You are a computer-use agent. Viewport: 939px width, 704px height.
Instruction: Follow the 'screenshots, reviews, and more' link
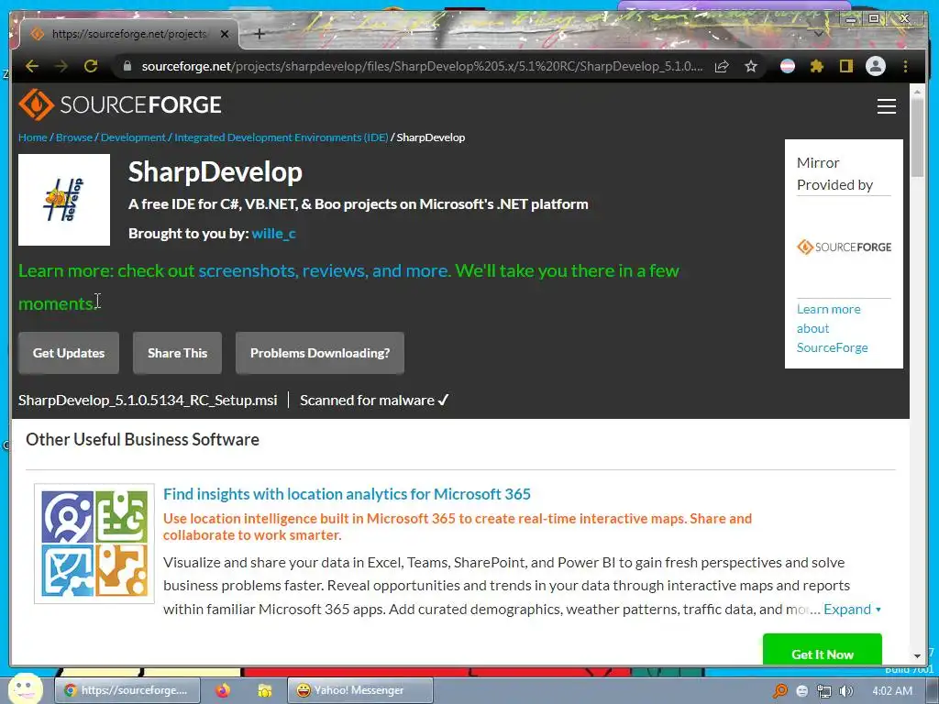[x=324, y=270]
